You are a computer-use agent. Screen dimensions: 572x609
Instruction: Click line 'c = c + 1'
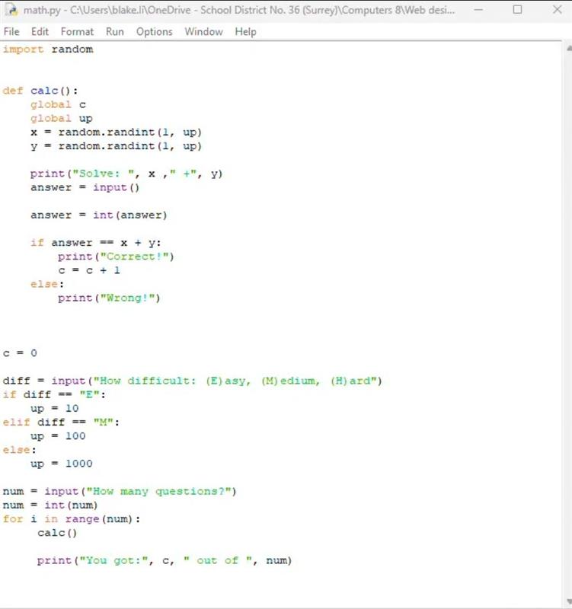89,270
